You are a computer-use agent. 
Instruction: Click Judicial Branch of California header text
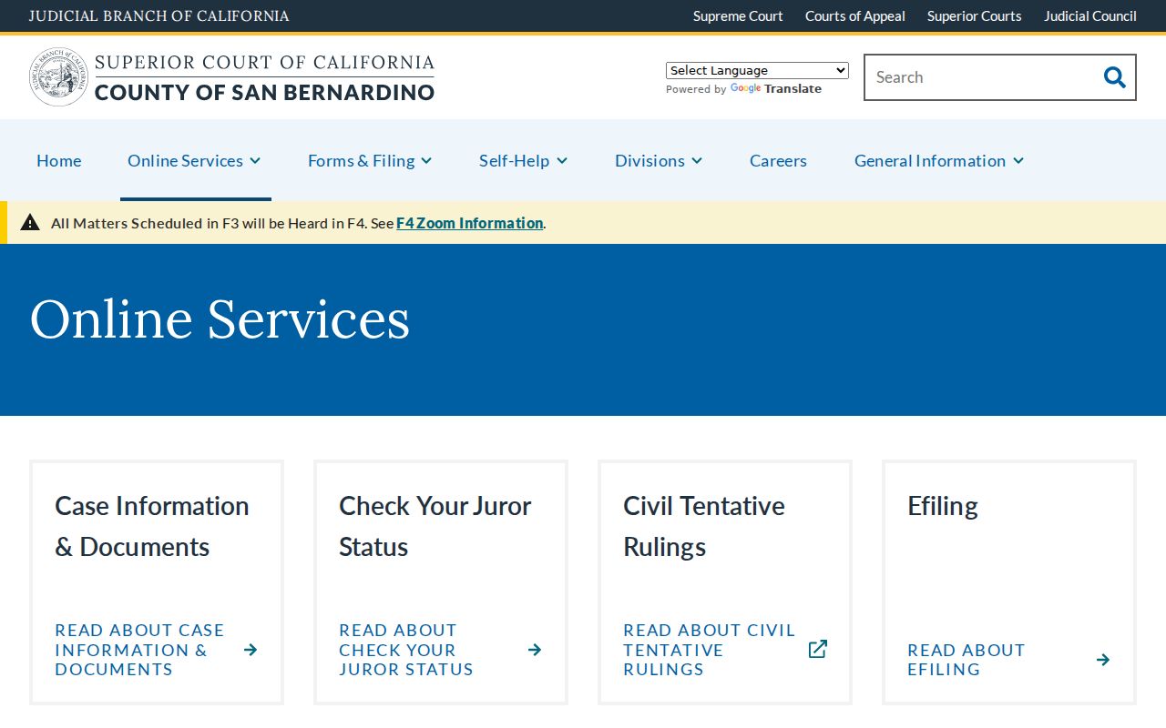pyautogui.click(x=159, y=16)
